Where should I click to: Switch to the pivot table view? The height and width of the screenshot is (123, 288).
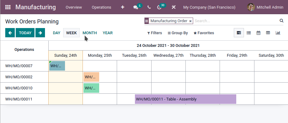[x=268, y=33]
